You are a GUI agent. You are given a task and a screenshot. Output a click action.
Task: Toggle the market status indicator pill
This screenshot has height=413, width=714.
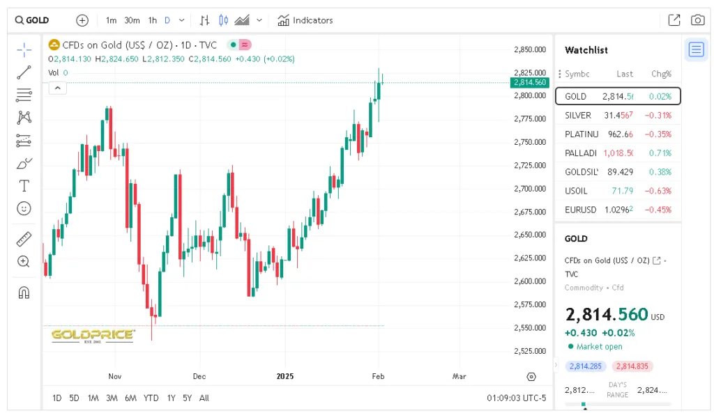(x=239, y=45)
